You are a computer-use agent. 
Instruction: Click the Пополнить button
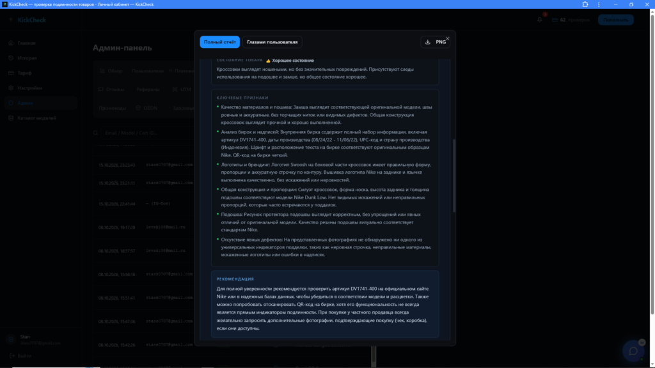point(615,20)
